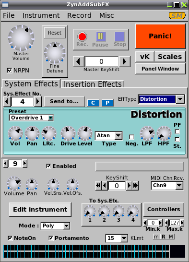Switch to Insertion Effects tab
Viewport: 189px width, 262px height.
click(93, 84)
